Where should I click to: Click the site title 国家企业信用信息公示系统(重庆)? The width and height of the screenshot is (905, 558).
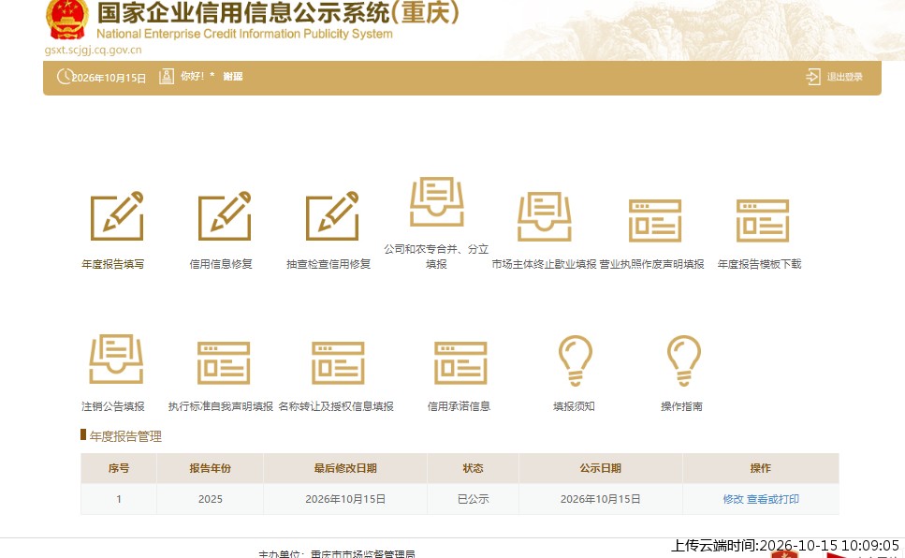coord(279,13)
